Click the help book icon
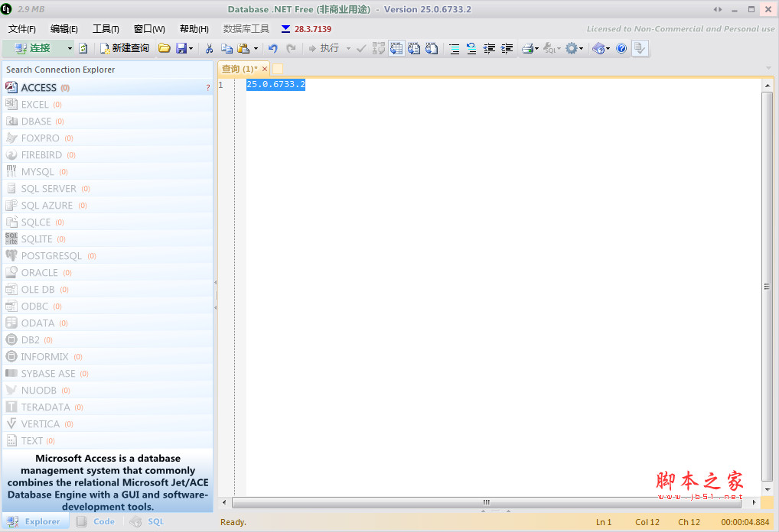Screen dimensions: 779x532 (598, 48)
